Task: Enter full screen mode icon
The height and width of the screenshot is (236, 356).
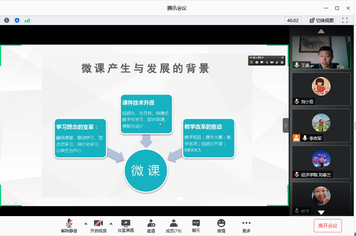Action: pos(345,20)
